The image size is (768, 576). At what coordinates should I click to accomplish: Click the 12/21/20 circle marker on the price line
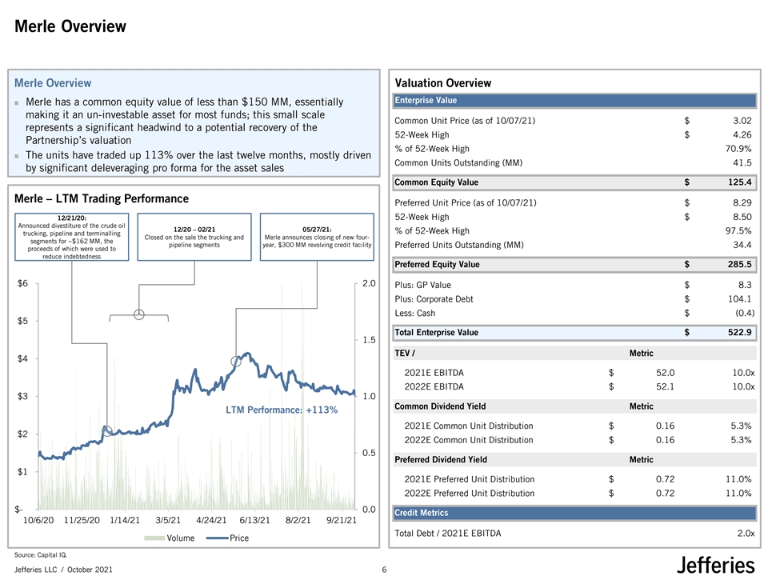pos(108,431)
